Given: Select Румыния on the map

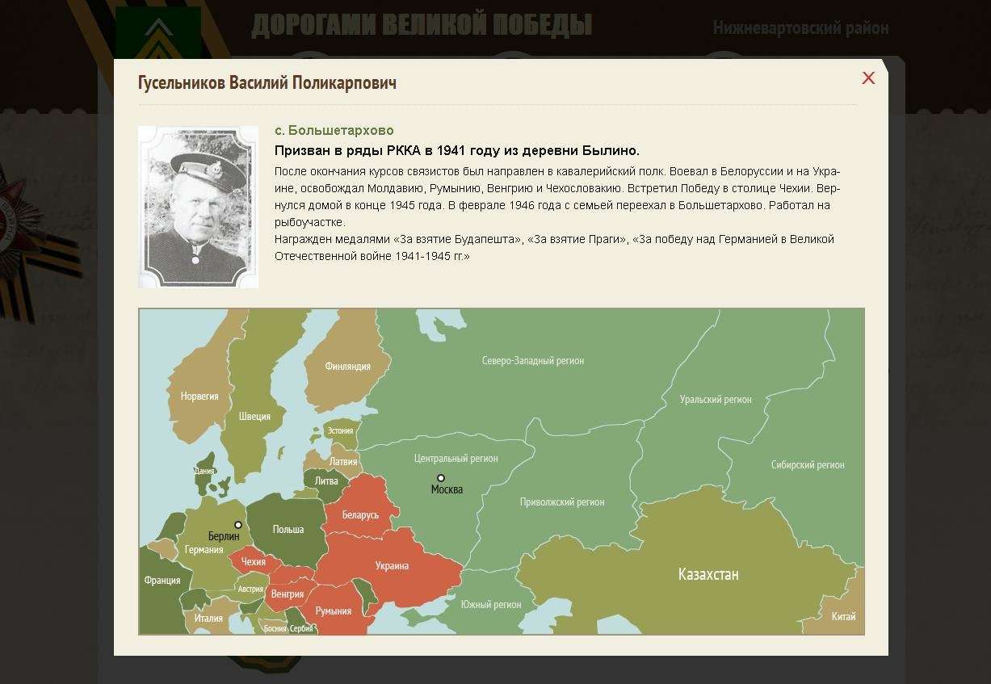Looking at the screenshot, I should pyautogui.click(x=333, y=611).
